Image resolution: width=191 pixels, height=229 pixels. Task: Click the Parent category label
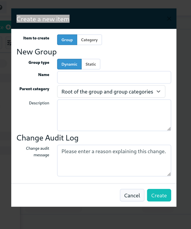[34, 89]
